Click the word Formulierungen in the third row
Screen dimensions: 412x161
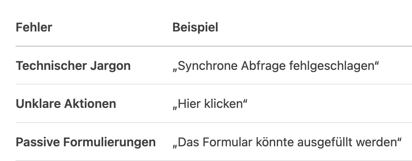[110, 142]
